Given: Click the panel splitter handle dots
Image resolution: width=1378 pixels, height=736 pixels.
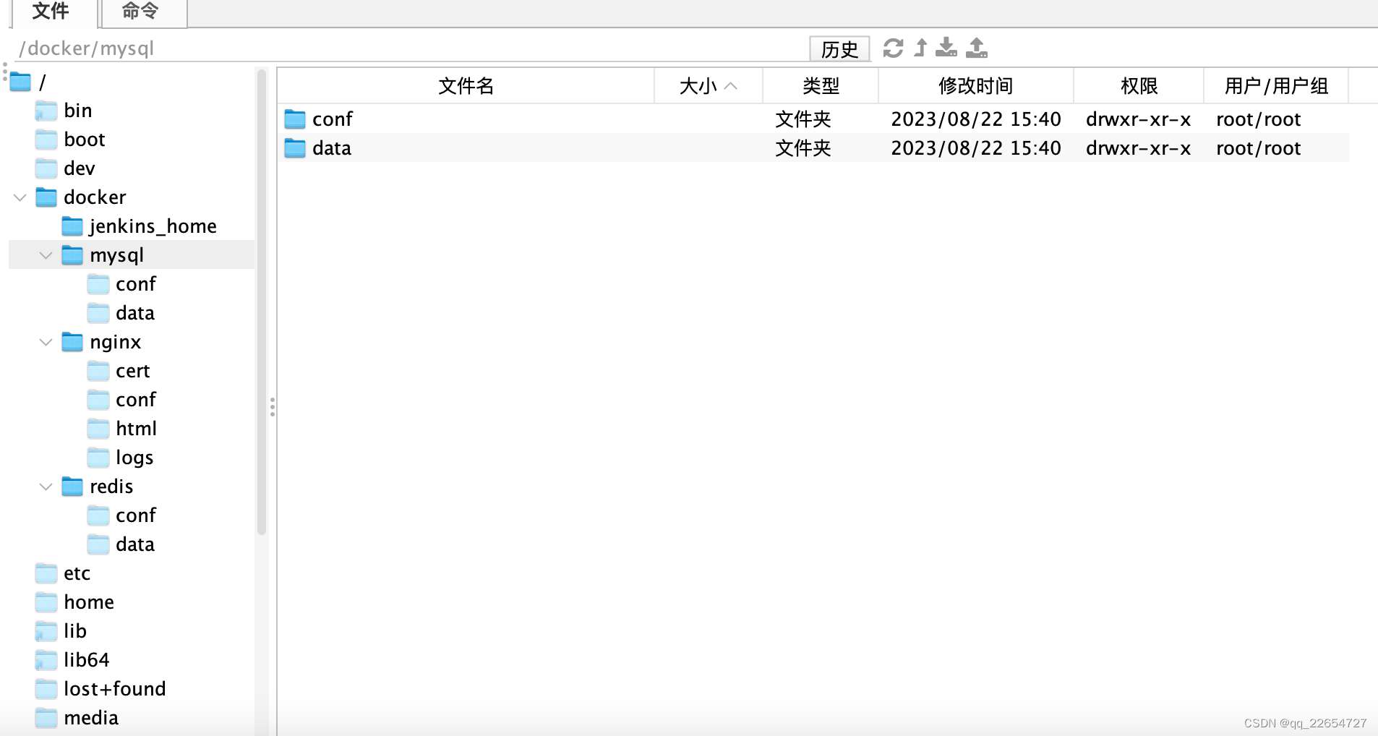Looking at the screenshot, I should coord(273,407).
